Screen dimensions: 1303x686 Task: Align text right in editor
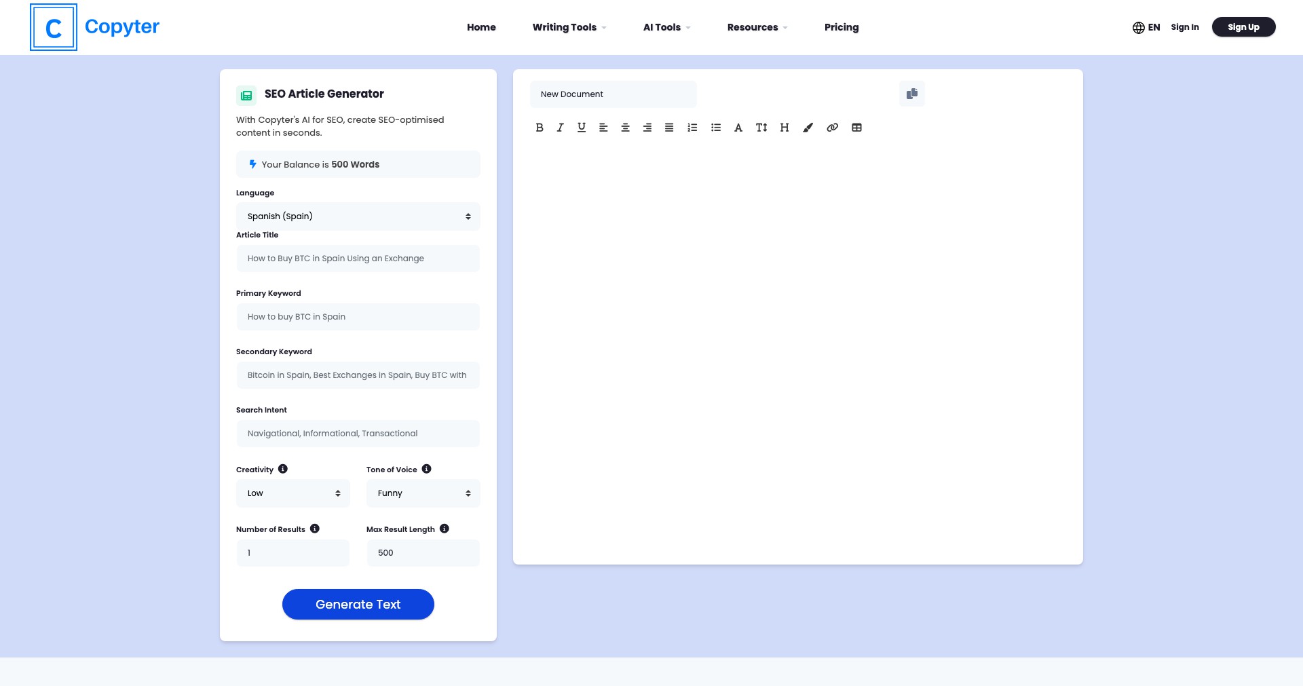pos(647,128)
